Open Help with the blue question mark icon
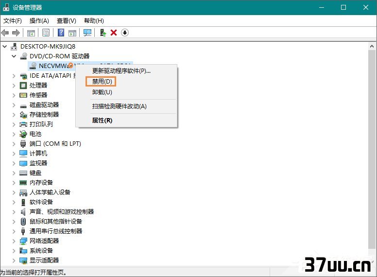 [61, 33]
